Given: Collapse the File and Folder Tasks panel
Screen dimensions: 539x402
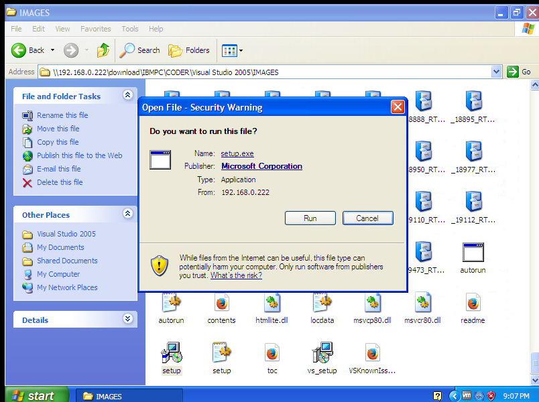Looking at the screenshot, I should (x=127, y=95).
